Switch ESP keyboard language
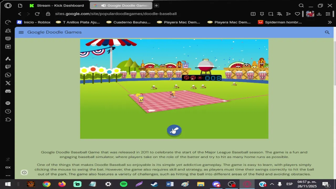The width and height of the screenshot is (336, 189). click(x=289, y=184)
